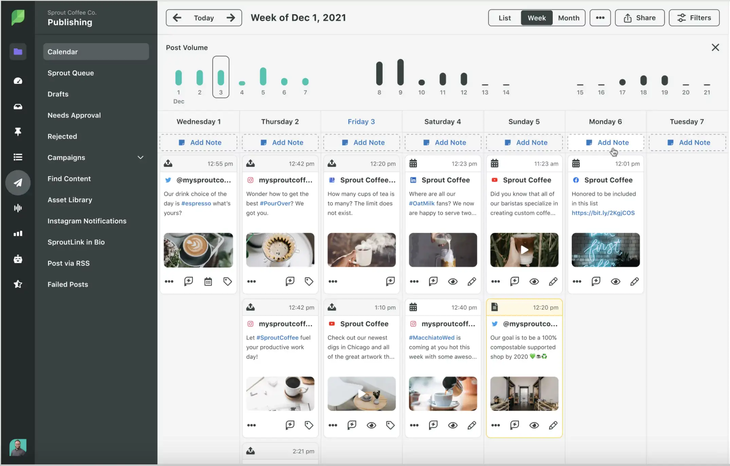Open Sprout Queue in the sidebar
This screenshot has width=730, height=466.
pos(71,73)
